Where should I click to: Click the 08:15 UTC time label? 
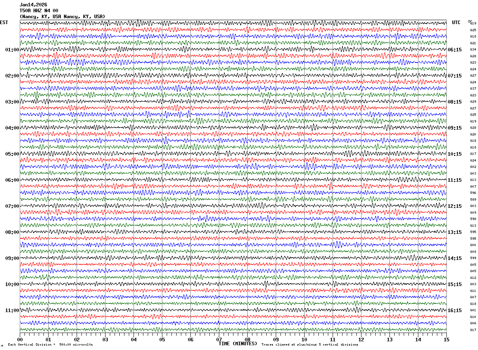point(455,102)
